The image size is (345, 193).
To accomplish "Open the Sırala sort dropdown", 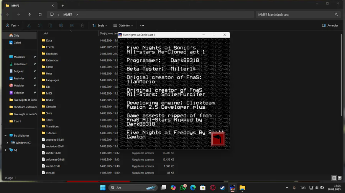I will 100,26.
